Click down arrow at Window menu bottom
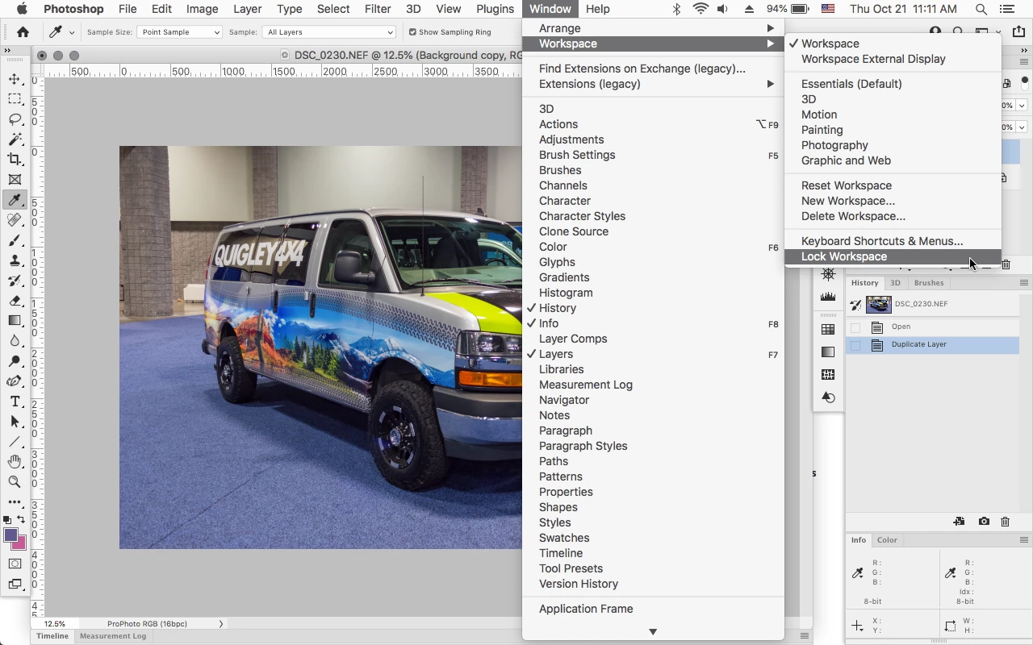The width and height of the screenshot is (1033, 645). click(x=653, y=632)
